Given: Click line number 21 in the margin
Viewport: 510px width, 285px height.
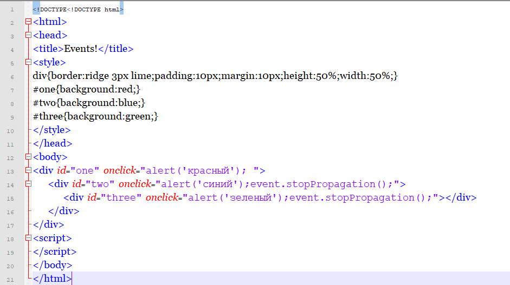Looking at the screenshot, I should [11, 280].
